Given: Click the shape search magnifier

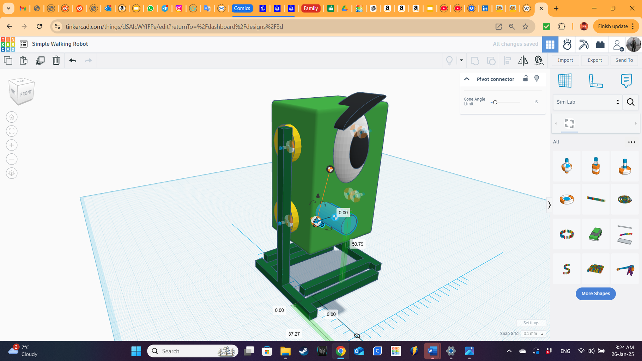Looking at the screenshot, I should (x=631, y=102).
